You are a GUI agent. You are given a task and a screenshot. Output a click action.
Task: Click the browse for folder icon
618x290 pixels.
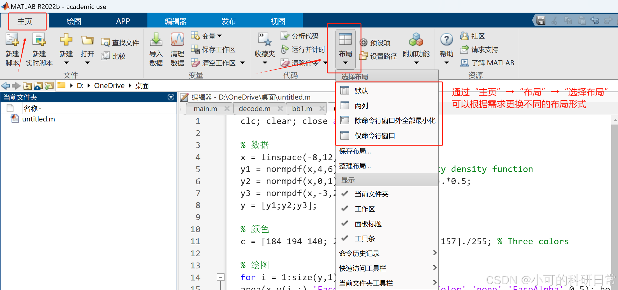tap(38, 86)
